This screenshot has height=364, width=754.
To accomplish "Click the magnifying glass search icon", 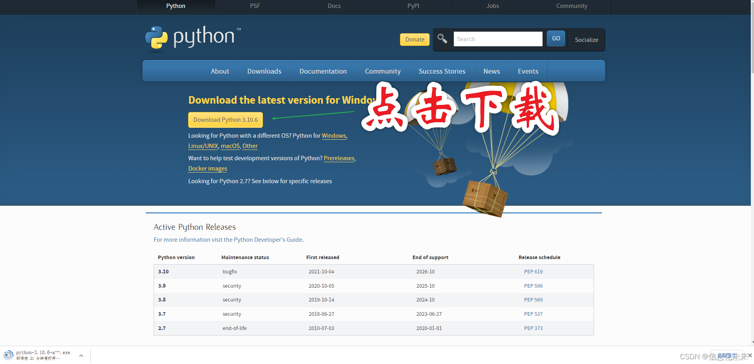I will point(442,39).
